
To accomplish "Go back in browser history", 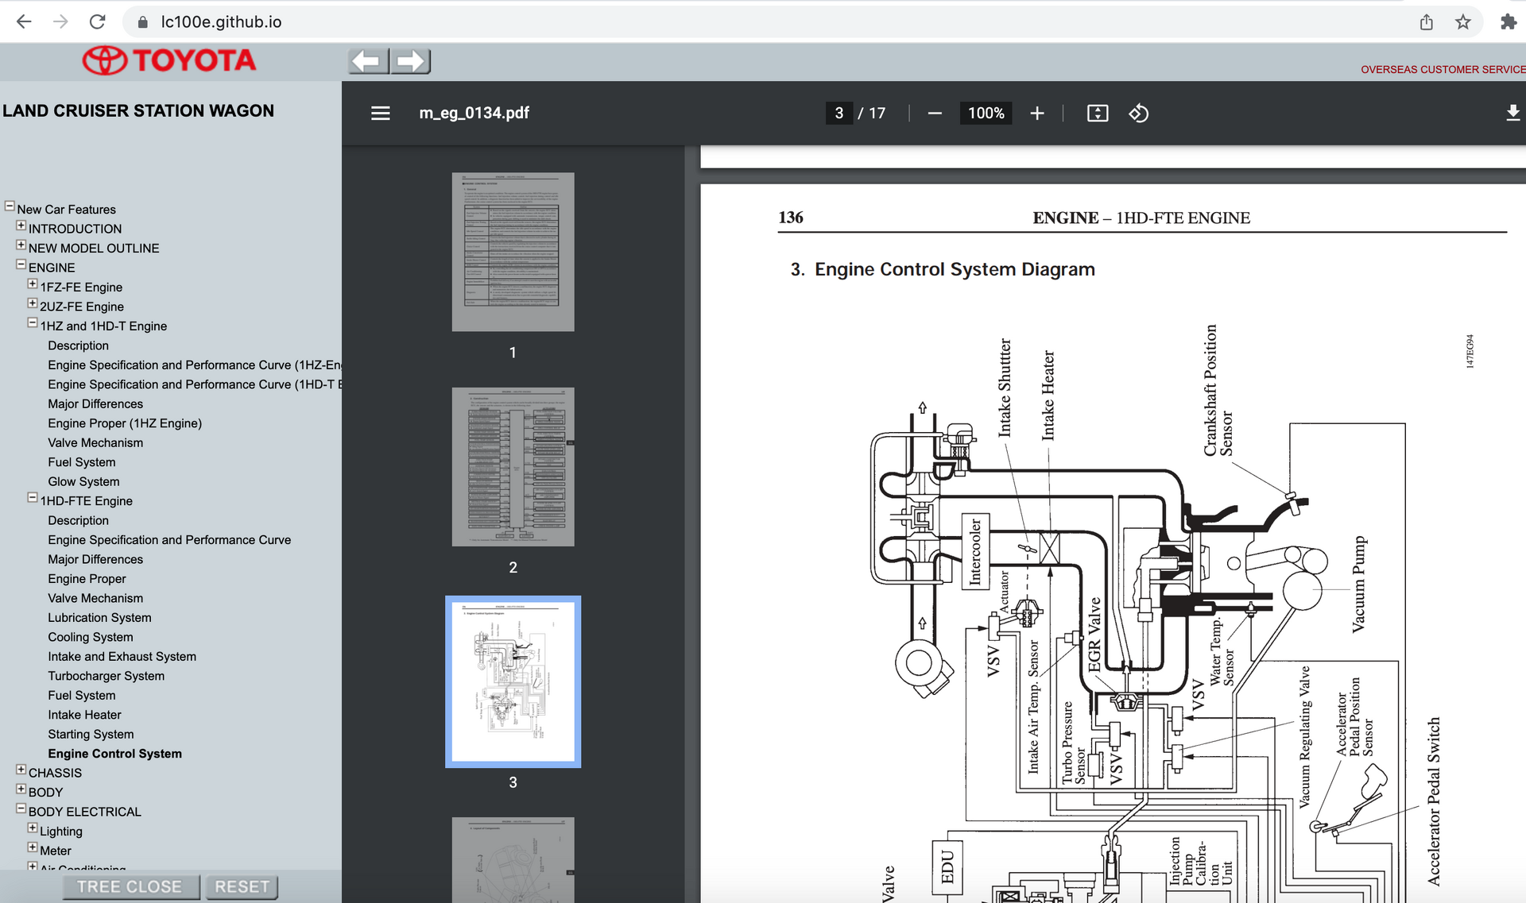I will tap(24, 21).
